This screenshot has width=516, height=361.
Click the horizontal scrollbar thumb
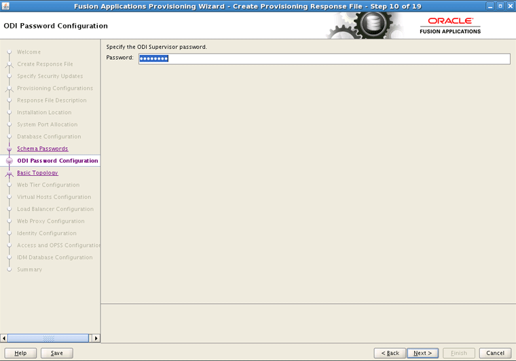pos(48,338)
